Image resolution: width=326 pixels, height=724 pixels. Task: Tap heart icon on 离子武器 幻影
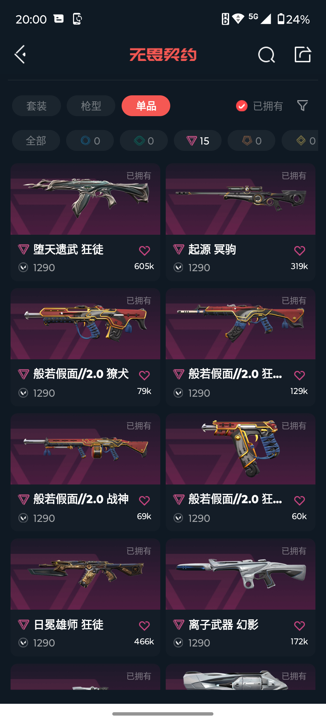pyautogui.click(x=299, y=626)
